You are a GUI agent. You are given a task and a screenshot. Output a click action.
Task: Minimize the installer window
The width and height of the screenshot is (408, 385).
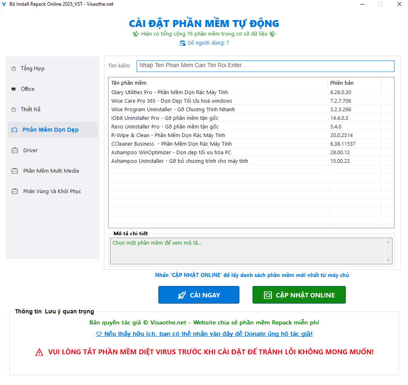point(362,4)
